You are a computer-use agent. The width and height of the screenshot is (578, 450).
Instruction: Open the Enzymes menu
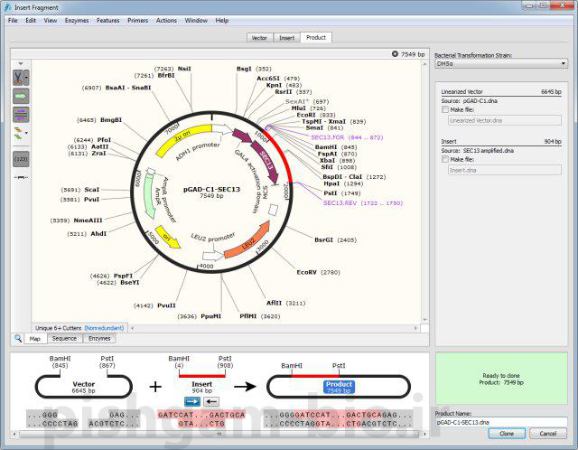pyautogui.click(x=77, y=20)
